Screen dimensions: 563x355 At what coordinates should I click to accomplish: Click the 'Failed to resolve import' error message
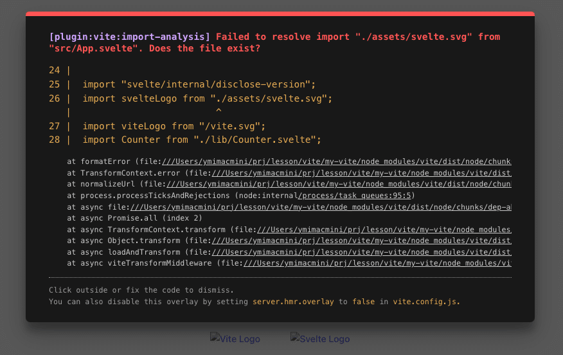(274, 42)
